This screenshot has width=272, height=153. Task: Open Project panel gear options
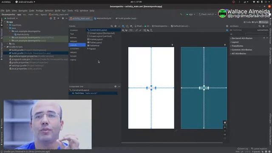[x=63, y=18]
